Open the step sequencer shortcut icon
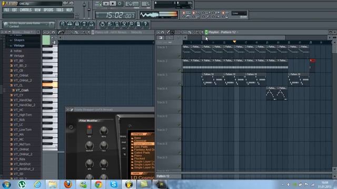The width and height of the screenshot is (337, 189). (x=70, y=24)
